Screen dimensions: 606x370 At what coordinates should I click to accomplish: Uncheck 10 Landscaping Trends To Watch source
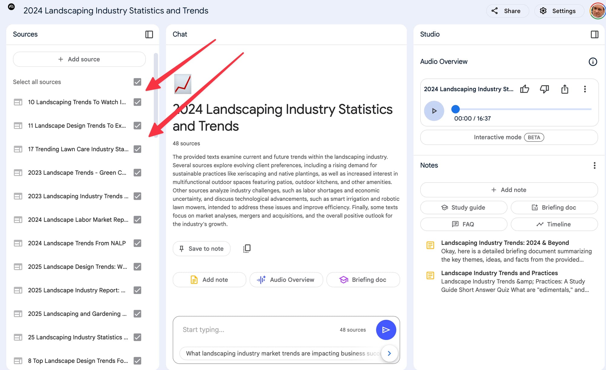click(137, 102)
